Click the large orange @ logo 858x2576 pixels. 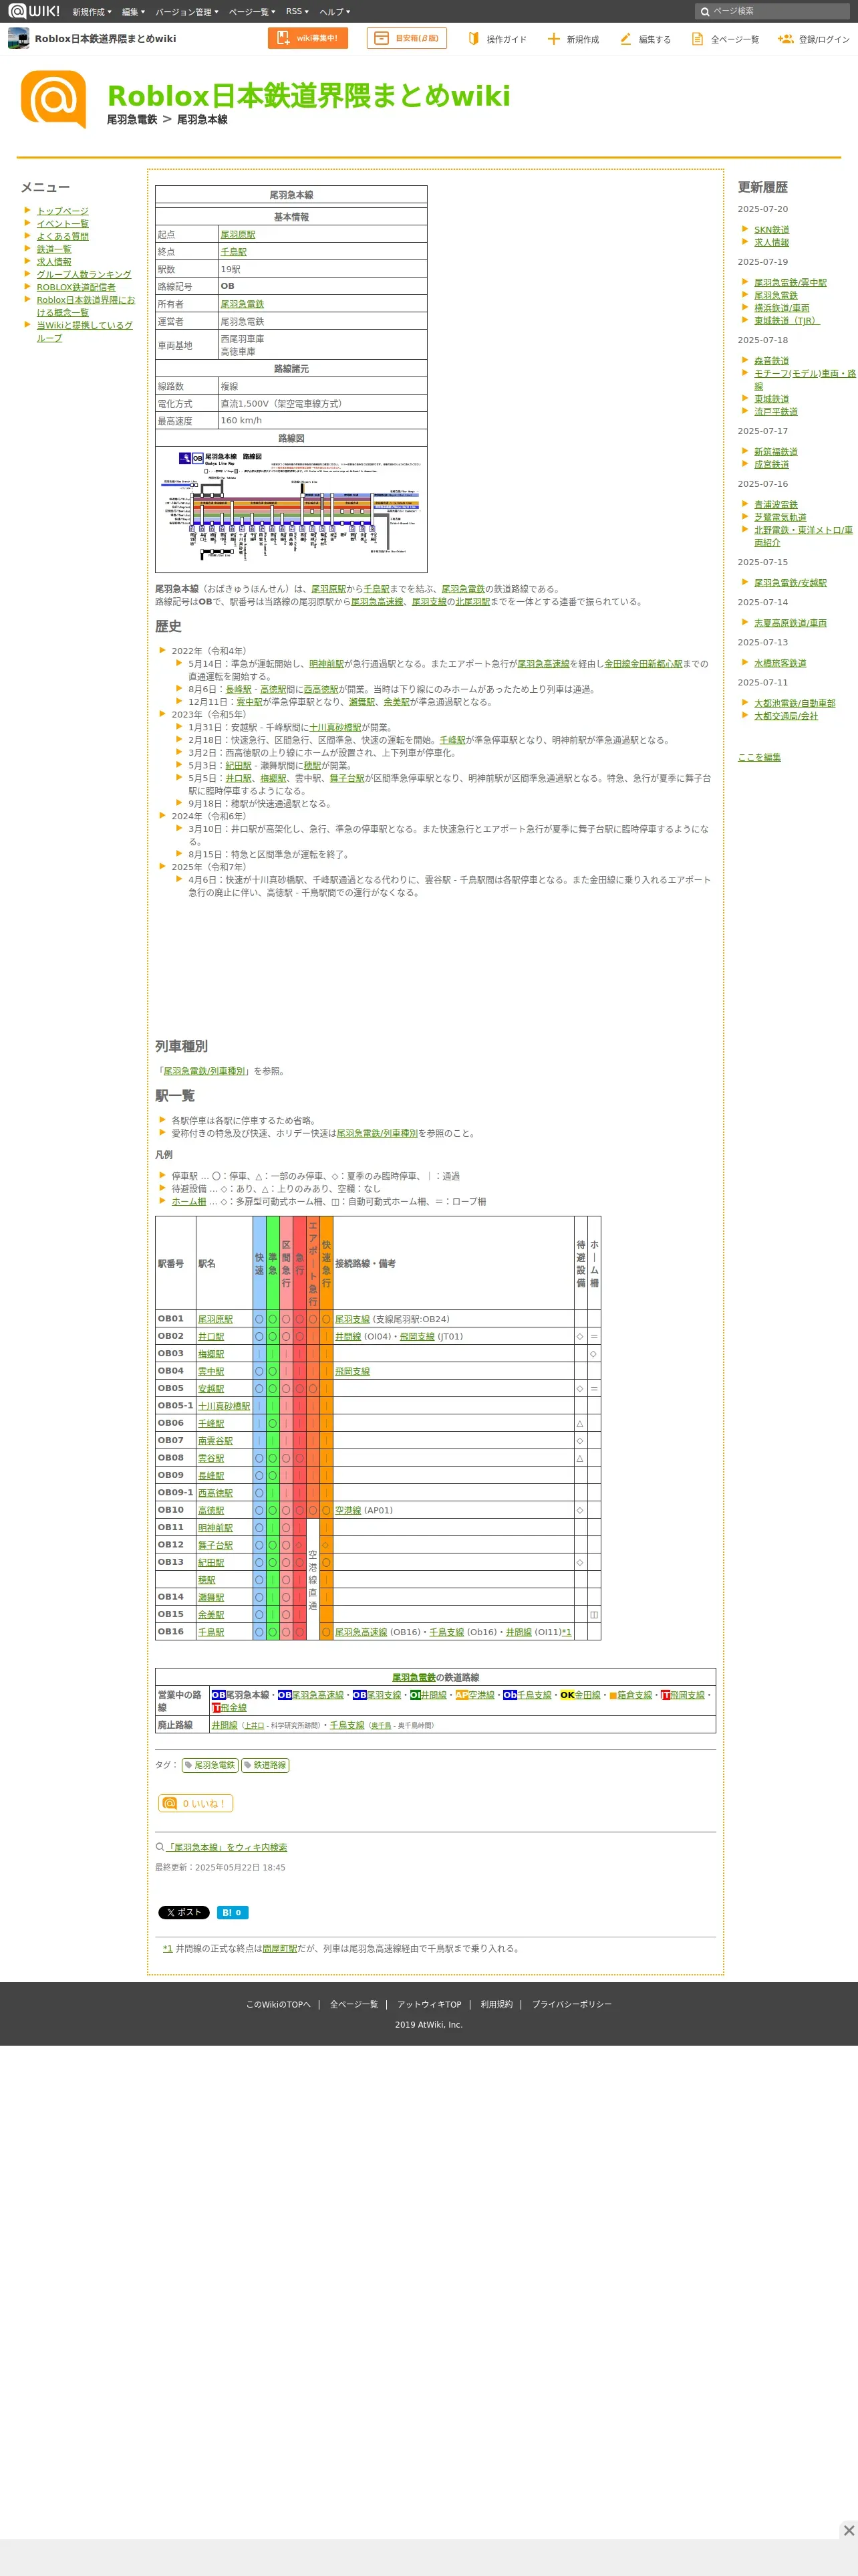tap(53, 100)
